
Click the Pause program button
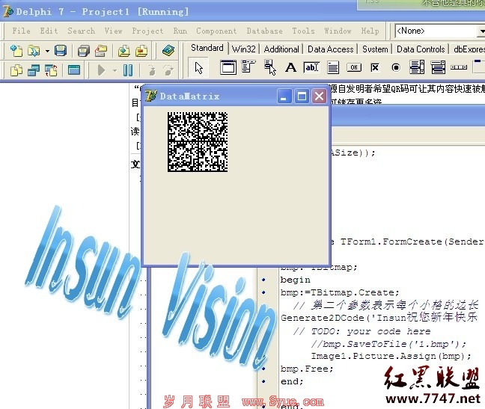(128, 70)
